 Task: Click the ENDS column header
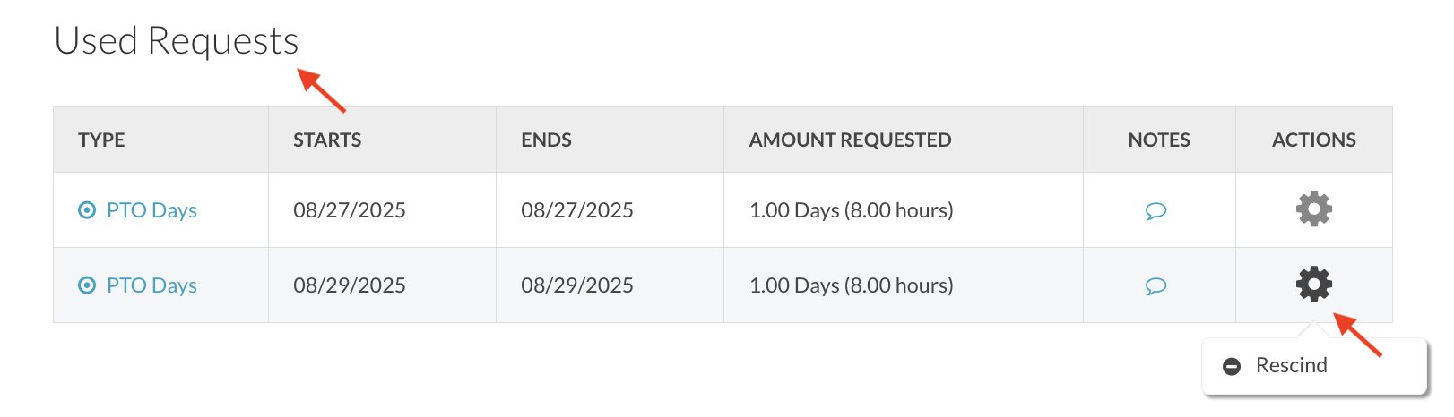(546, 140)
